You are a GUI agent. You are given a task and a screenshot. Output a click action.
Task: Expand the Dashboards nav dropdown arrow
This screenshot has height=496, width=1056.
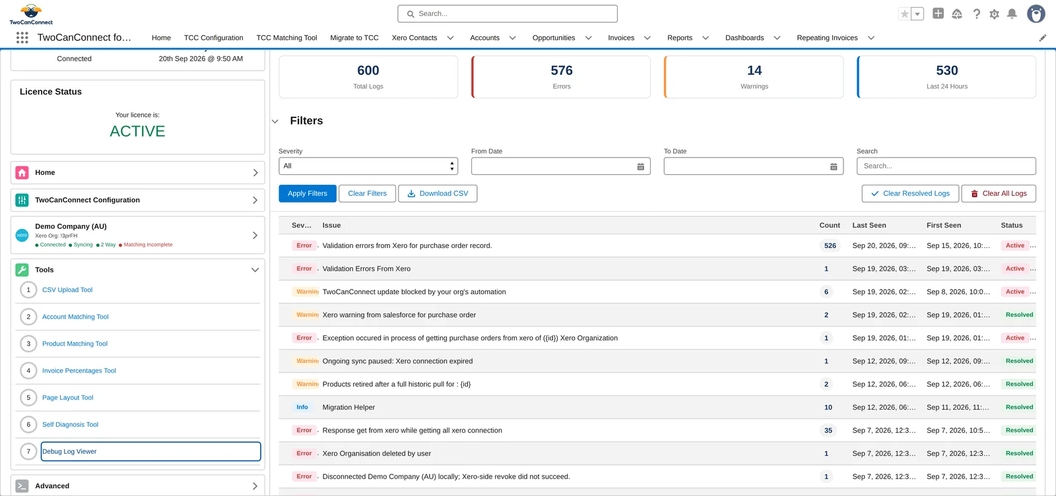click(x=777, y=38)
